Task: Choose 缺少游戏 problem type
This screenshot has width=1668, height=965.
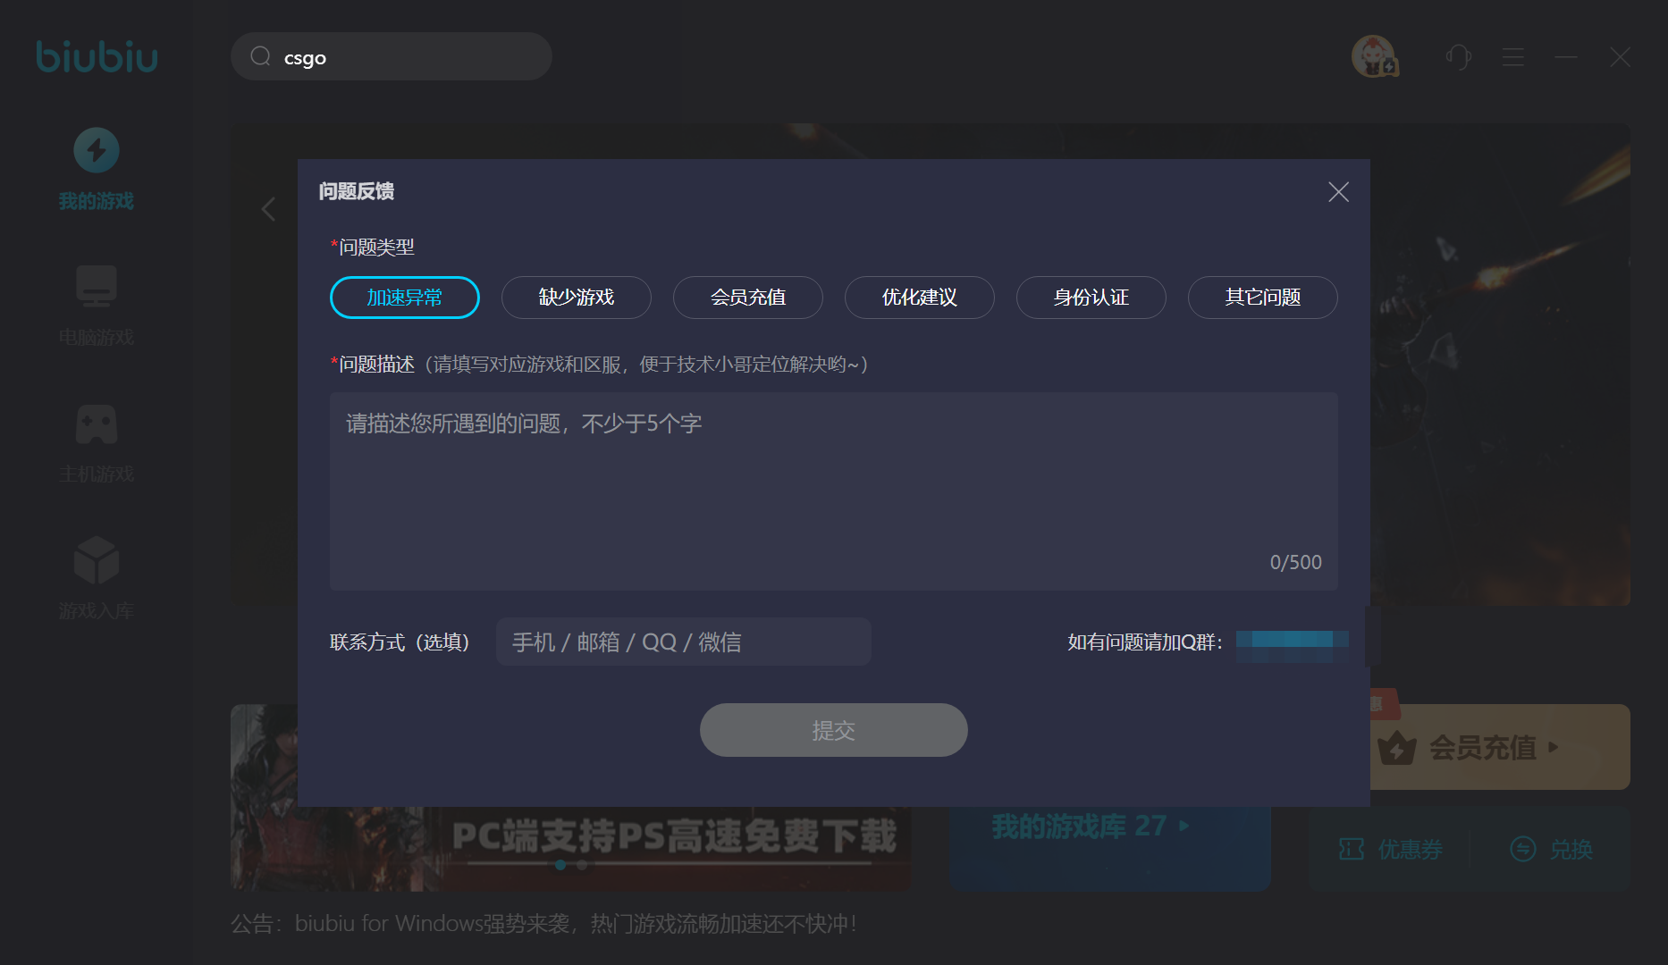Action: click(x=576, y=298)
